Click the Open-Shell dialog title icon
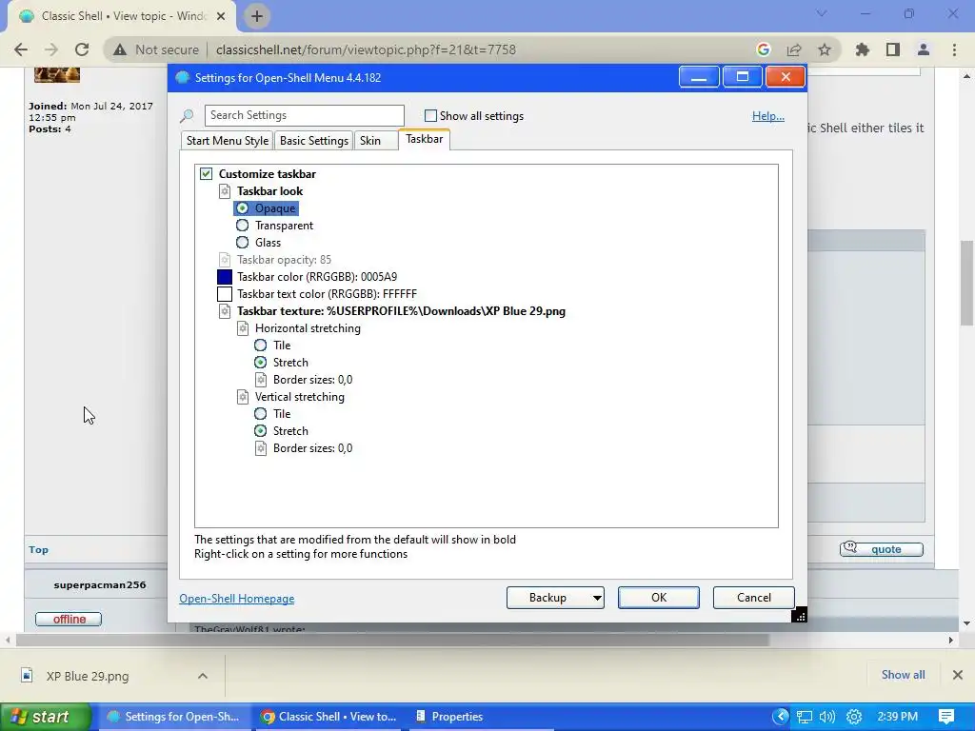Image resolution: width=975 pixels, height=731 pixels. click(x=182, y=78)
